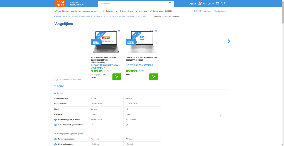Click info icon for Afhandeling van je defect

(x=55, y=120)
